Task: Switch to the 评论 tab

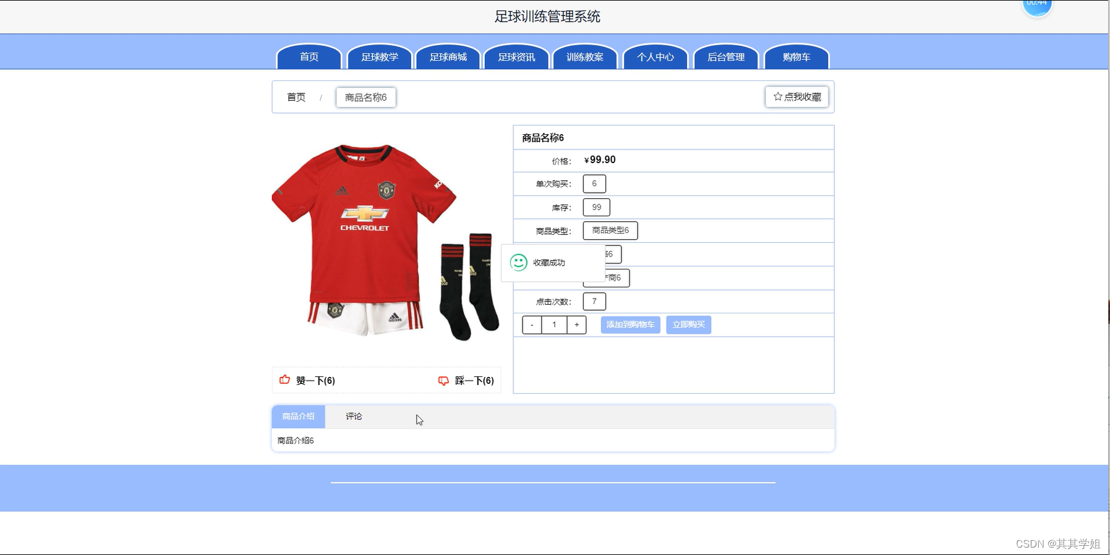Action: click(354, 417)
